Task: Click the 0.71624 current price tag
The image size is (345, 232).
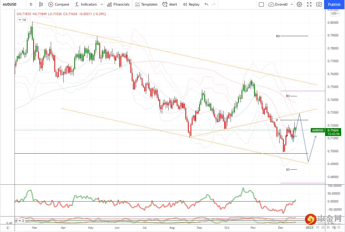Action: click(x=333, y=130)
